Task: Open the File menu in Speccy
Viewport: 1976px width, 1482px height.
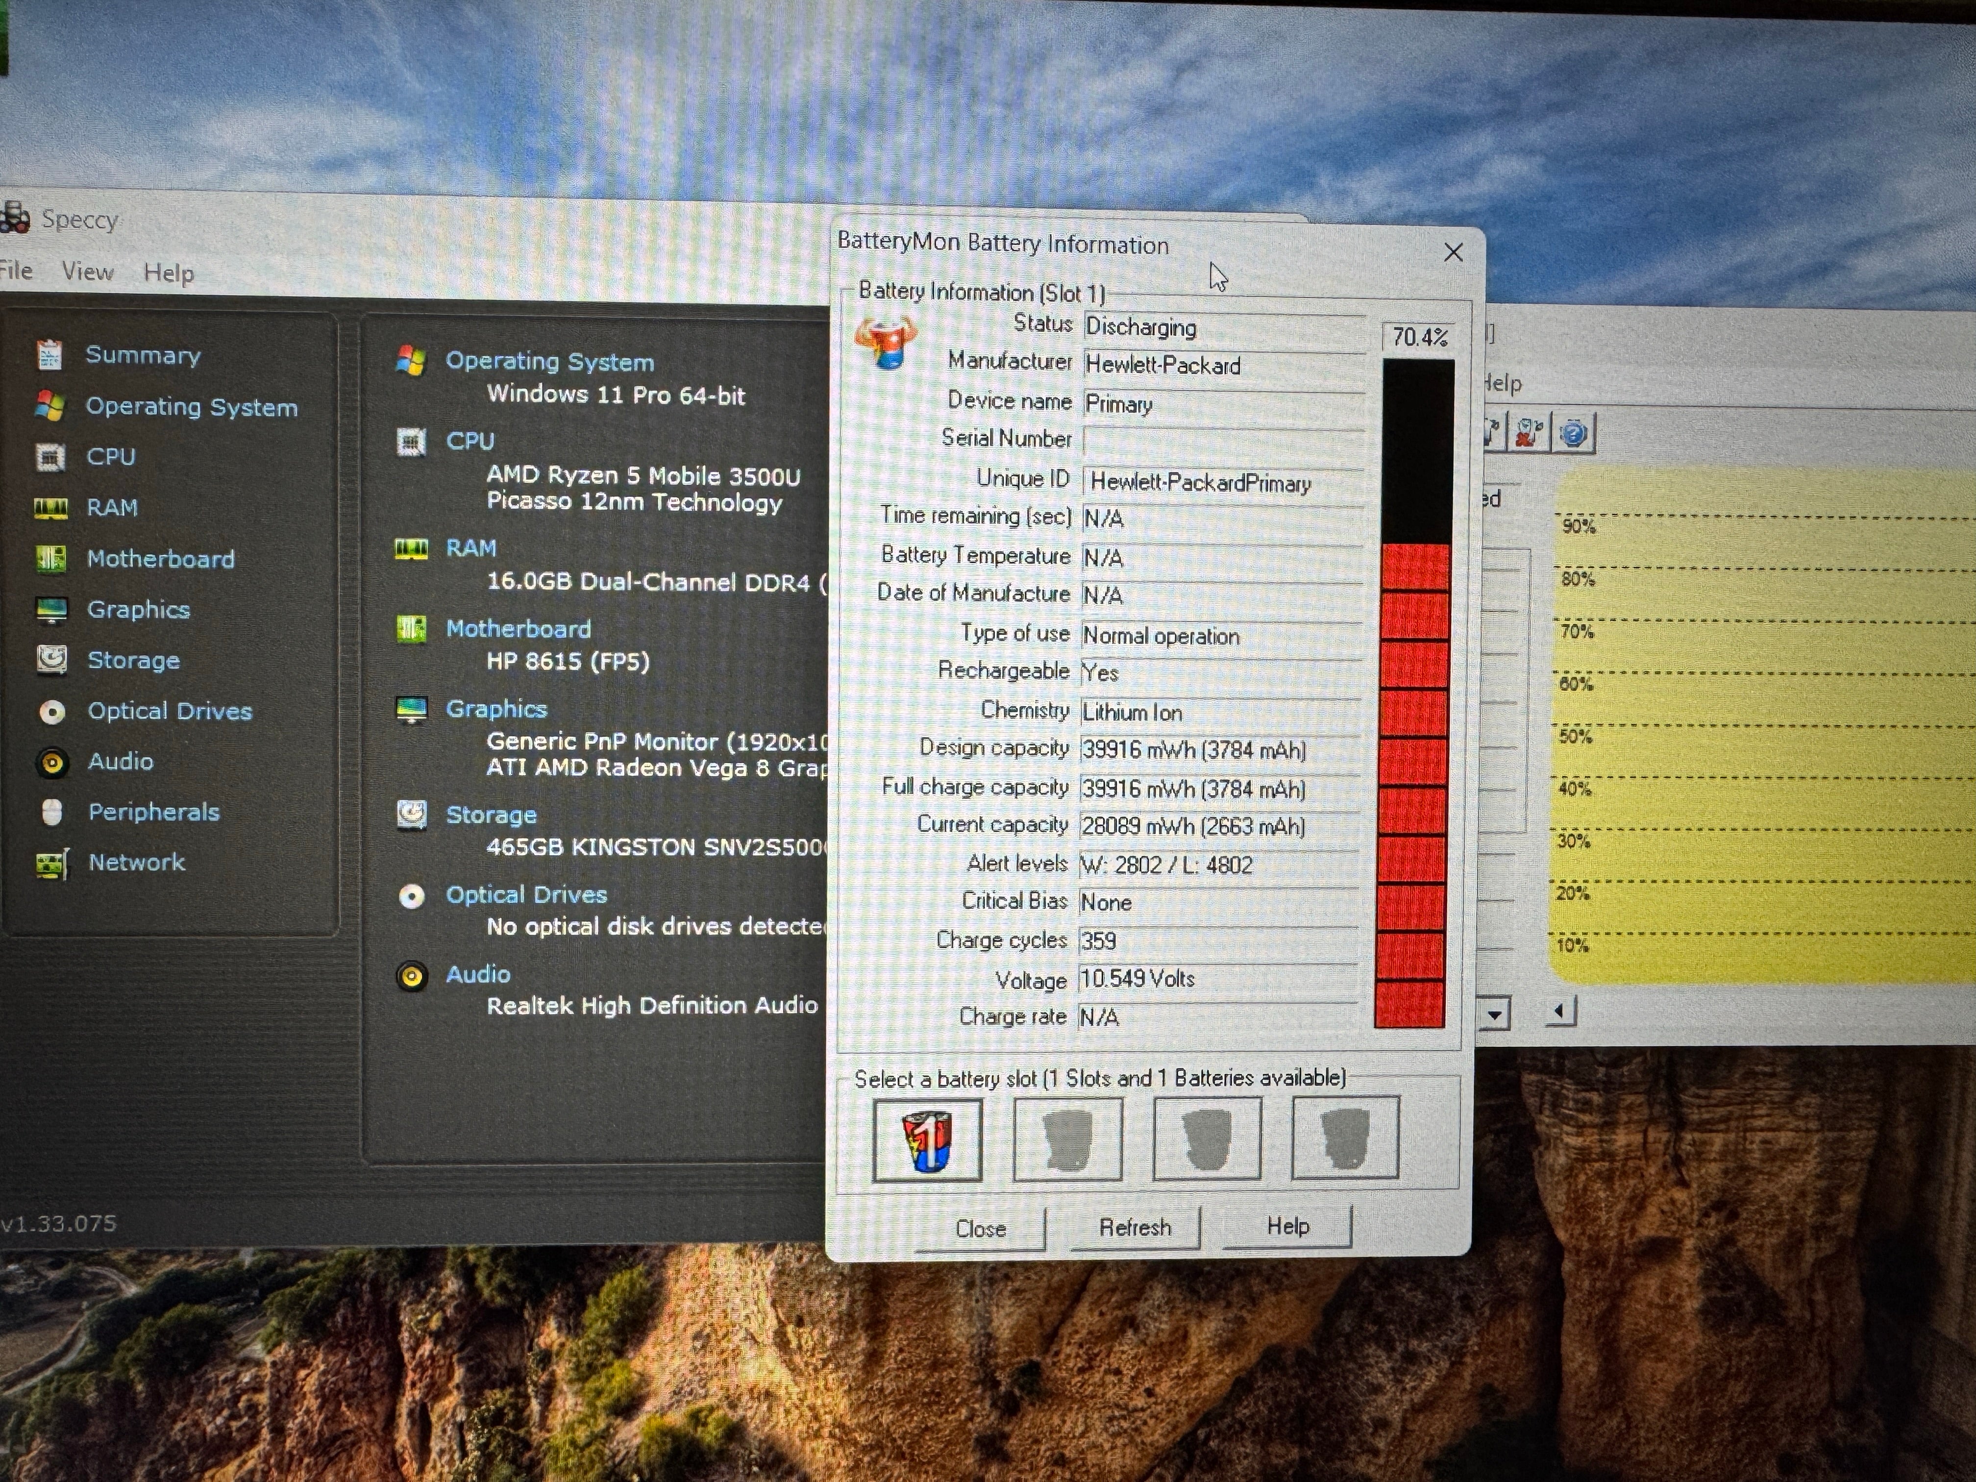Action: tap(15, 271)
